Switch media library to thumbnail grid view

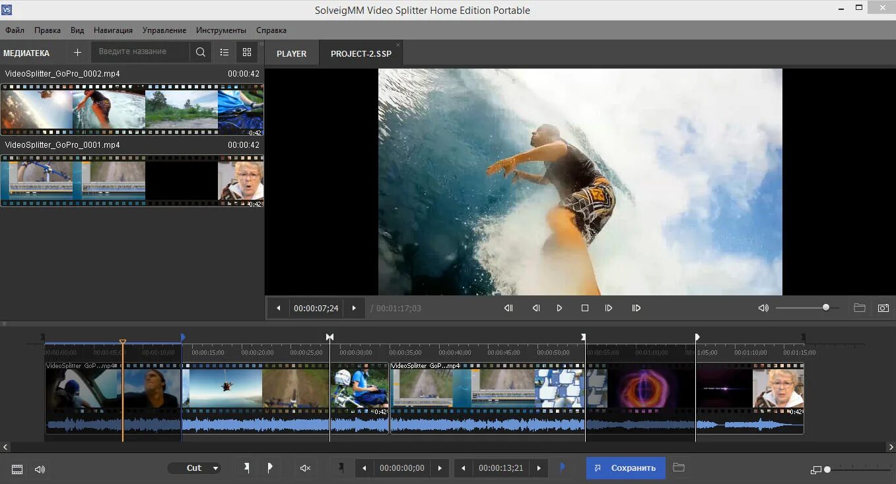point(247,52)
